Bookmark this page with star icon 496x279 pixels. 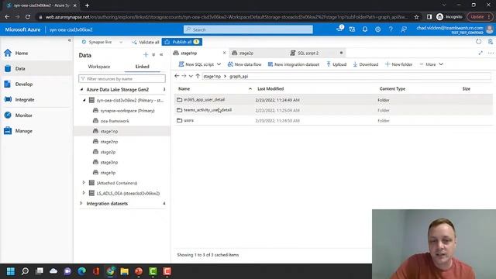pos(416,17)
